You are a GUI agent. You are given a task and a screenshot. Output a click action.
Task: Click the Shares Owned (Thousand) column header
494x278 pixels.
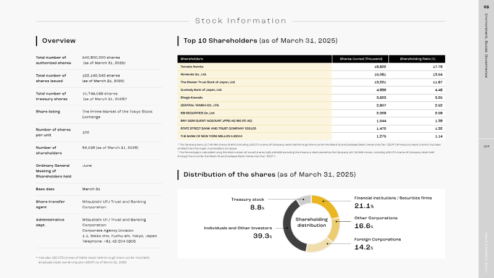361,59
